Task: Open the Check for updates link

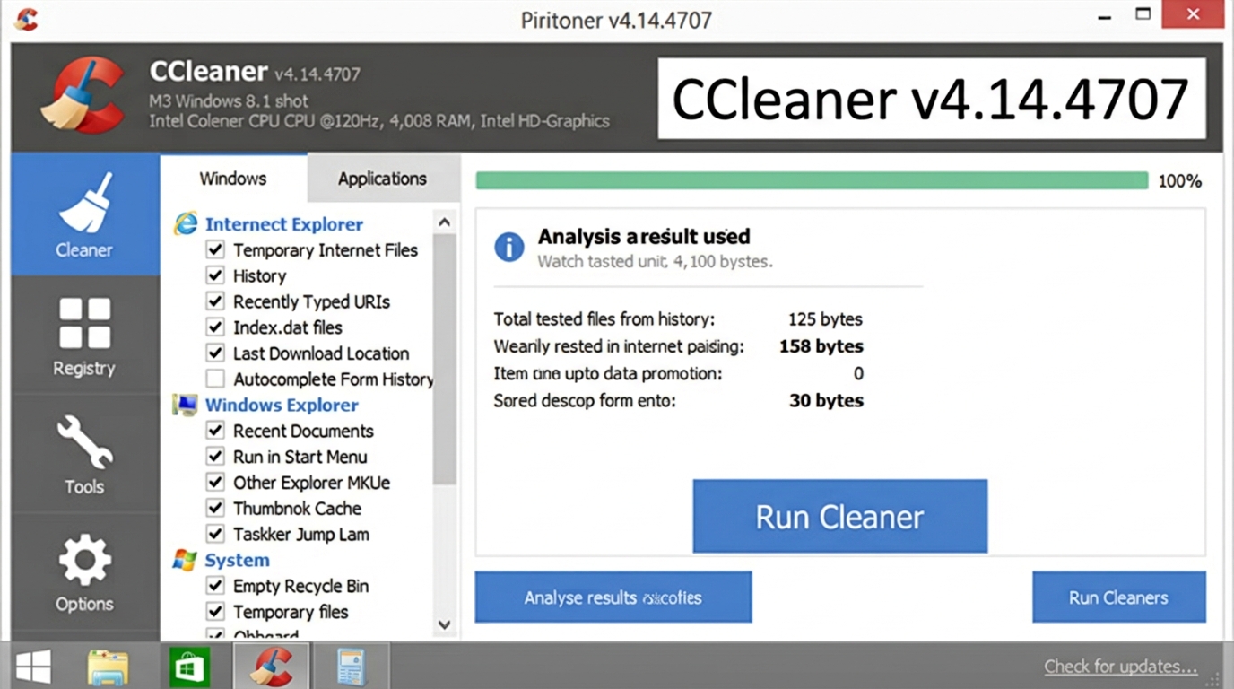Action: 1121,667
